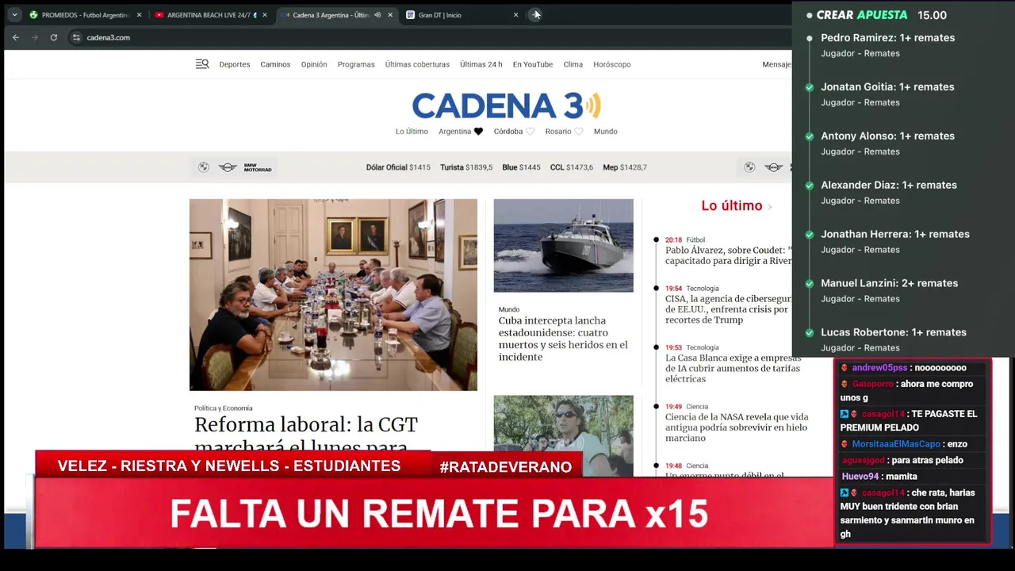Image resolution: width=1015 pixels, height=571 pixels.
Task: Read Cuba intercepta lancha estadounidense article
Action: [563, 339]
